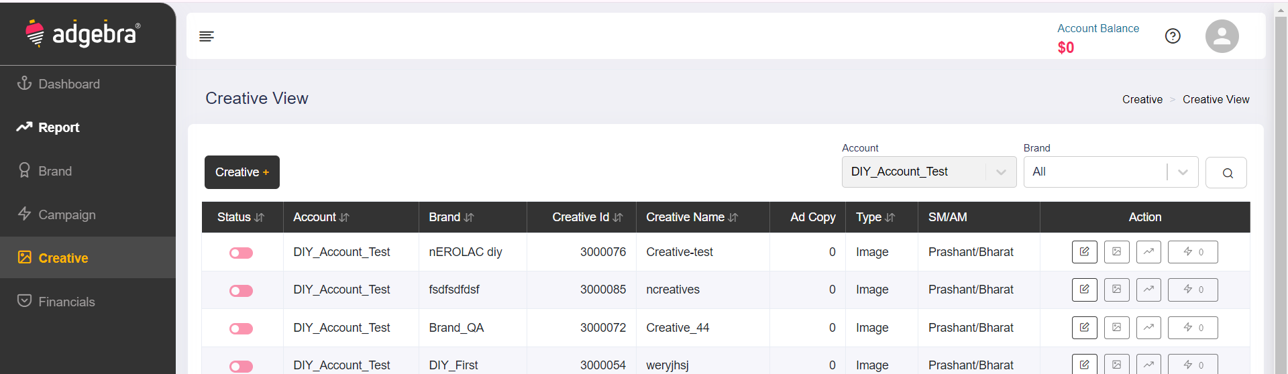Image resolution: width=1288 pixels, height=374 pixels.
Task: Toggle status switch for ncreatives
Action: 241,291
